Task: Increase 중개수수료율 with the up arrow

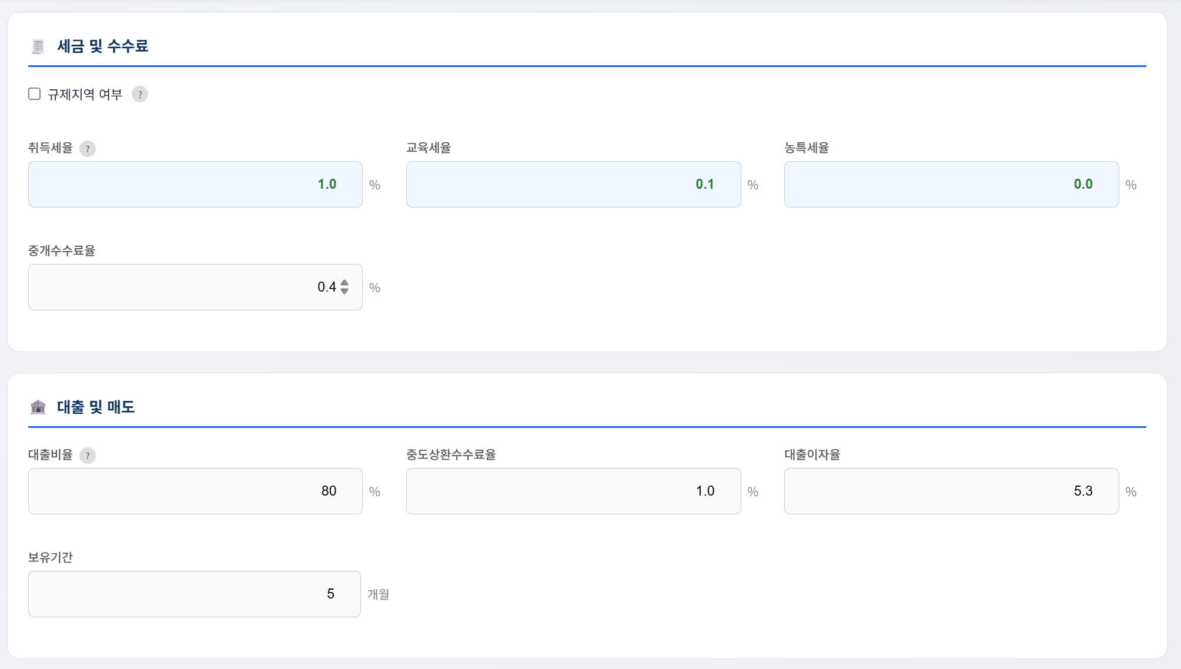Action: (344, 283)
